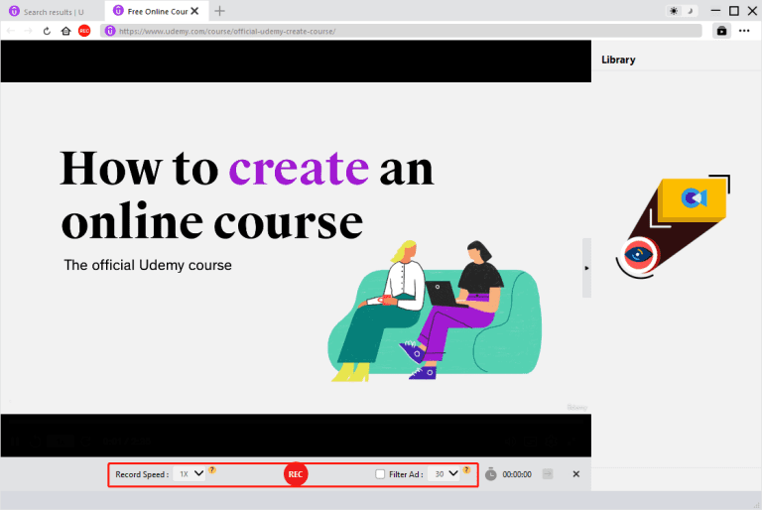Click the Record Speed help question mark
The width and height of the screenshot is (762, 510).
click(212, 470)
